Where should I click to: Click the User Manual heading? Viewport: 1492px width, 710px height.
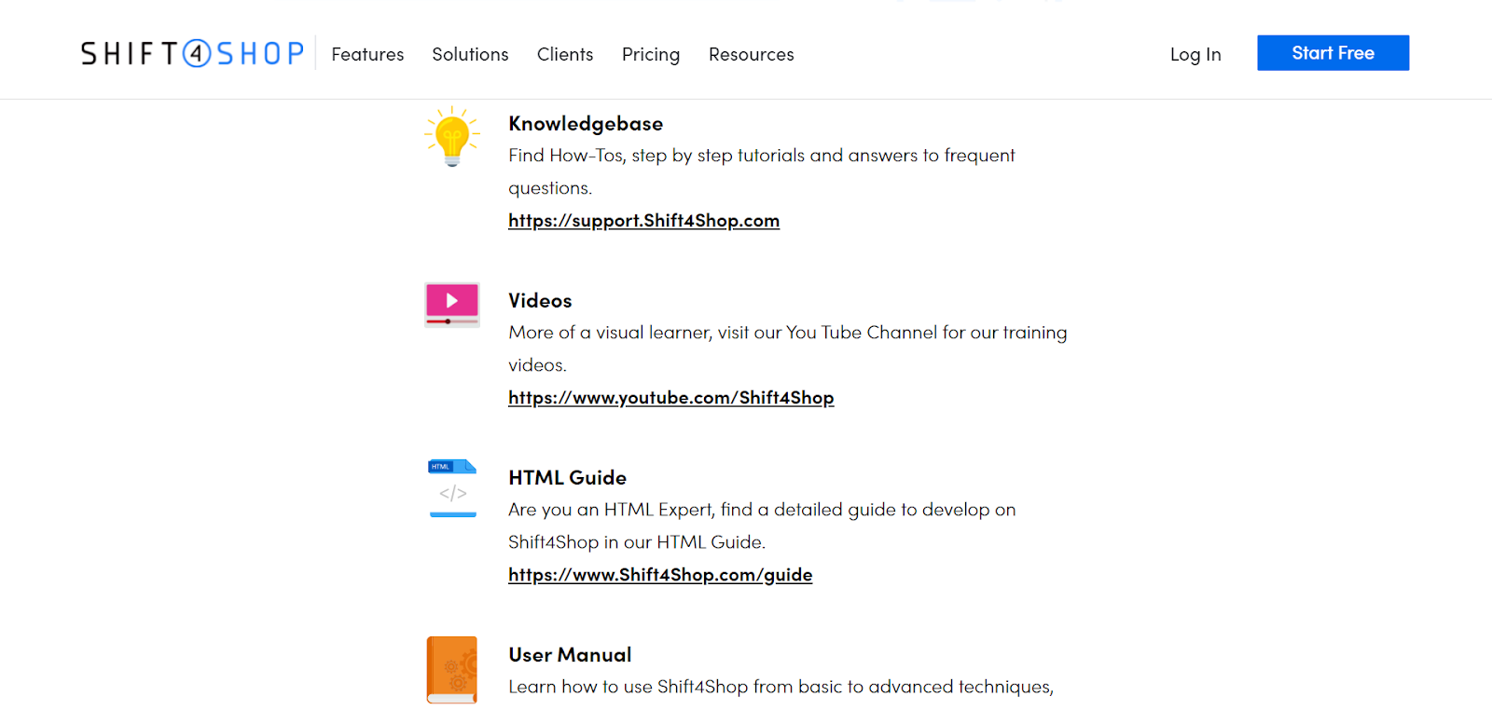[570, 655]
